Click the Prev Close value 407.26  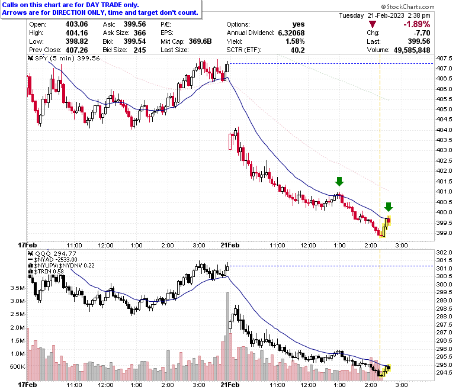(x=76, y=50)
